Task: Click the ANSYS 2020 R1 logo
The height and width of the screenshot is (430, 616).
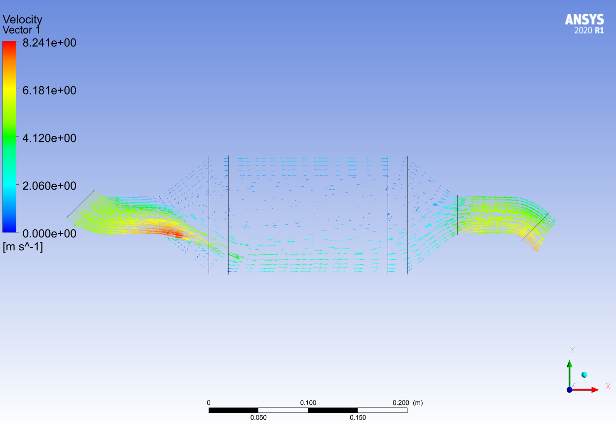Action: pyautogui.click(x=584, y=23)
